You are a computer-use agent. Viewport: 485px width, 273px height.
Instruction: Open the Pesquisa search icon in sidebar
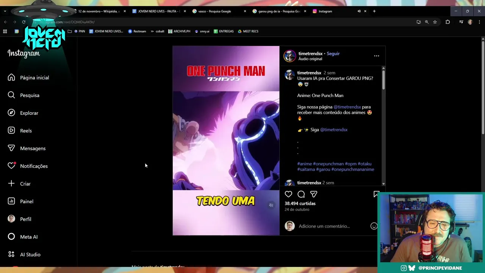point(11,95)
